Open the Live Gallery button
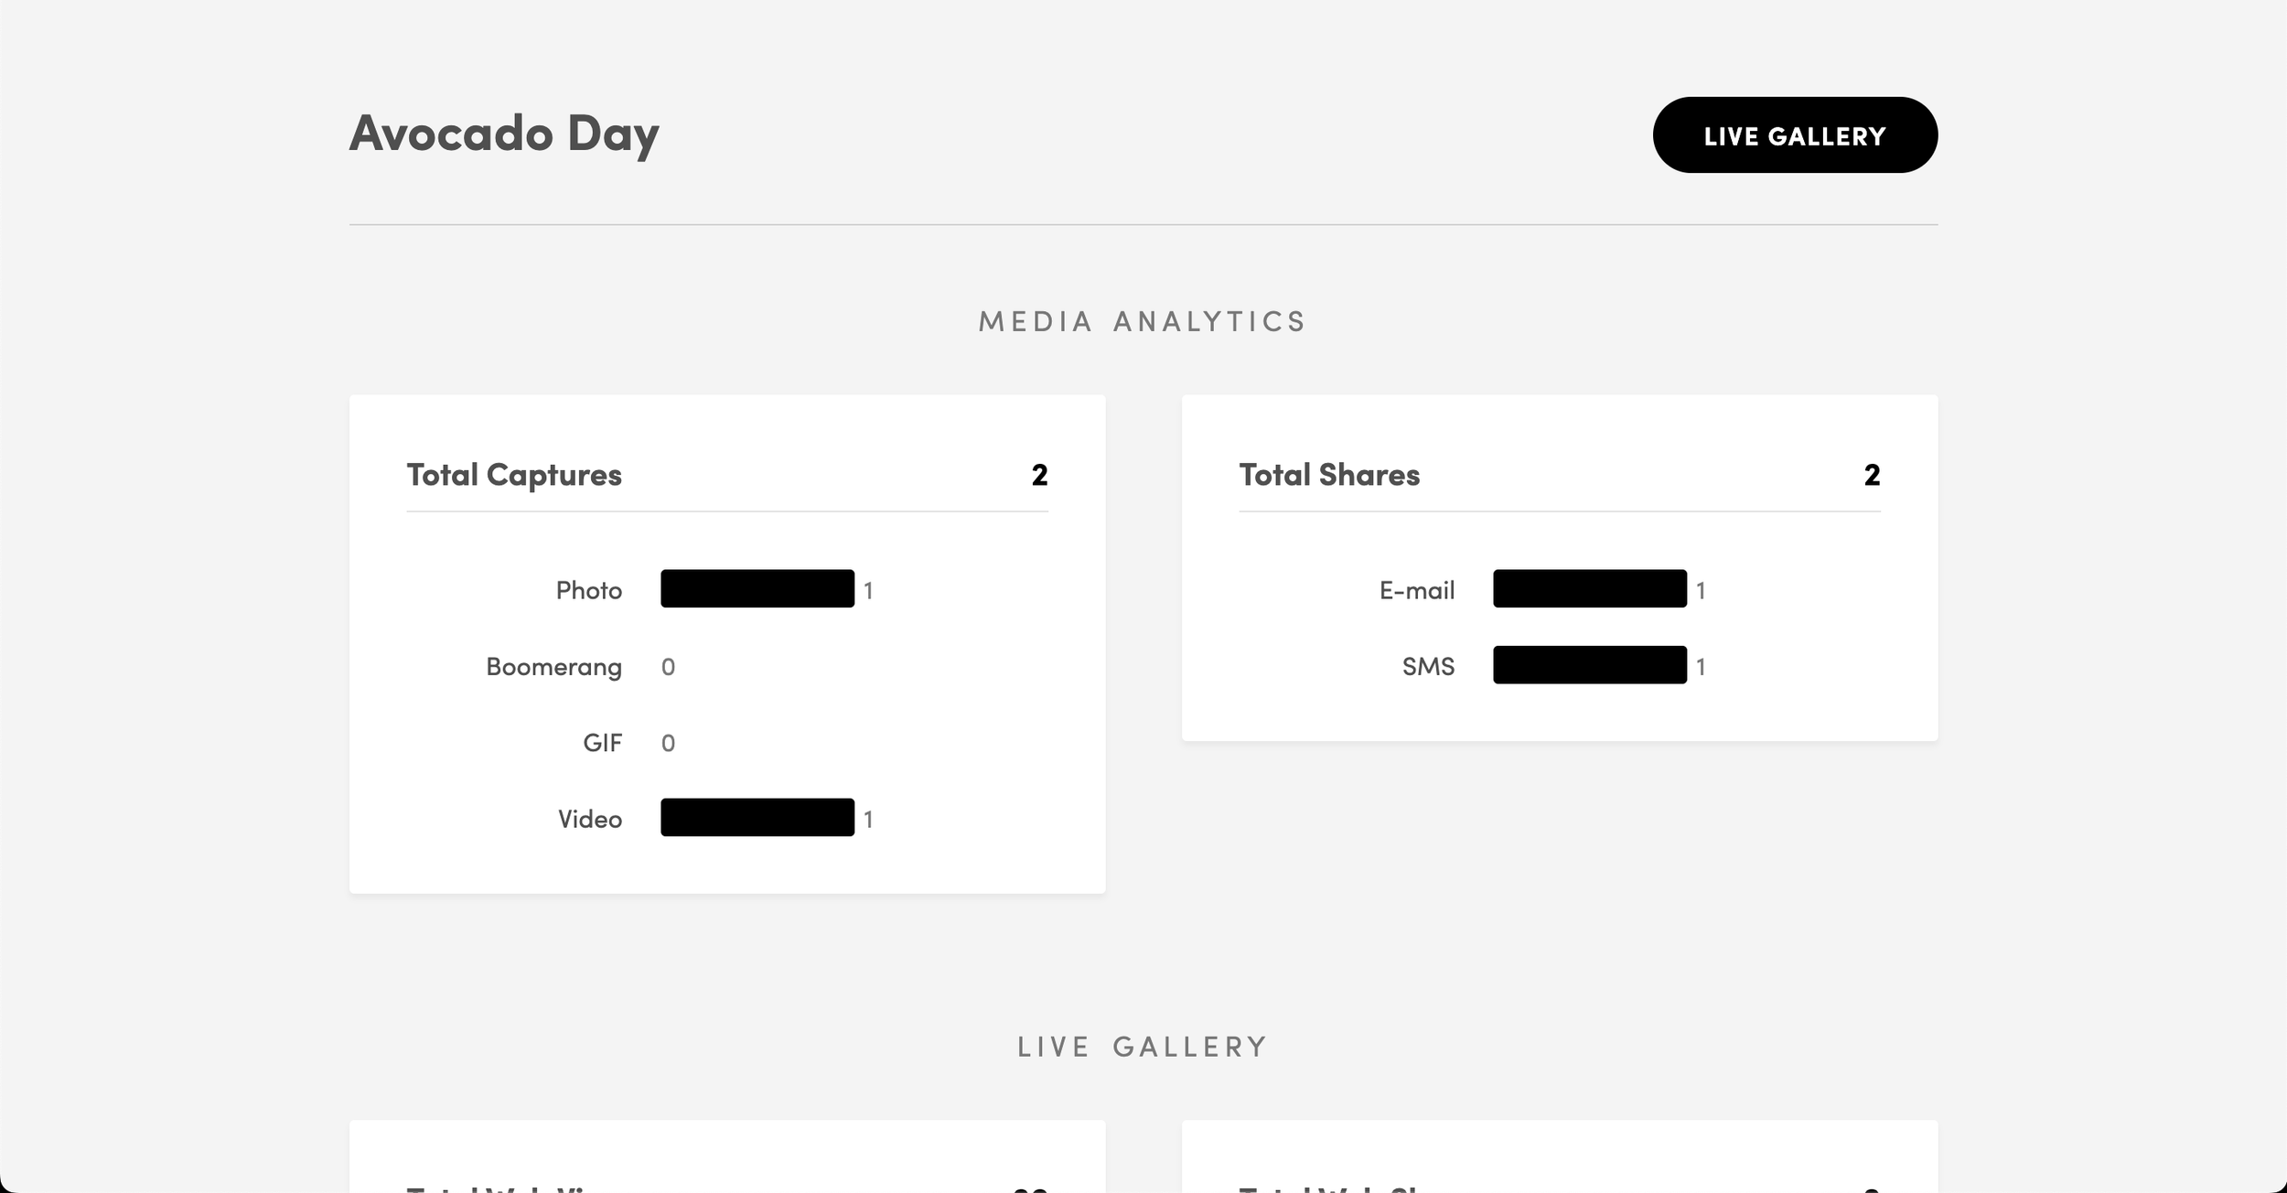The image size is (2287, 1193). 1795,135
